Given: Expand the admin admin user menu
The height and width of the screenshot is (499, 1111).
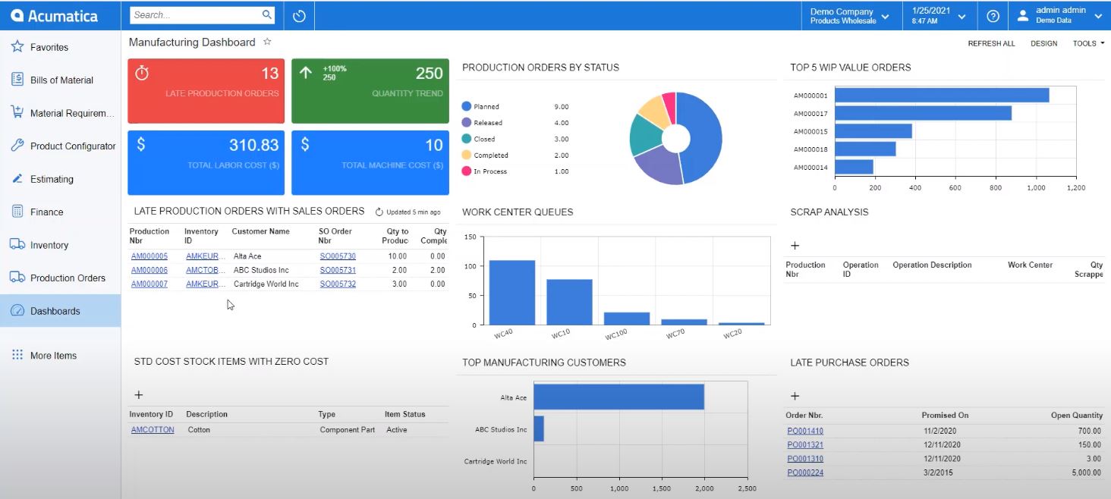Looking at the screenshot, I should coord(1059,15).
